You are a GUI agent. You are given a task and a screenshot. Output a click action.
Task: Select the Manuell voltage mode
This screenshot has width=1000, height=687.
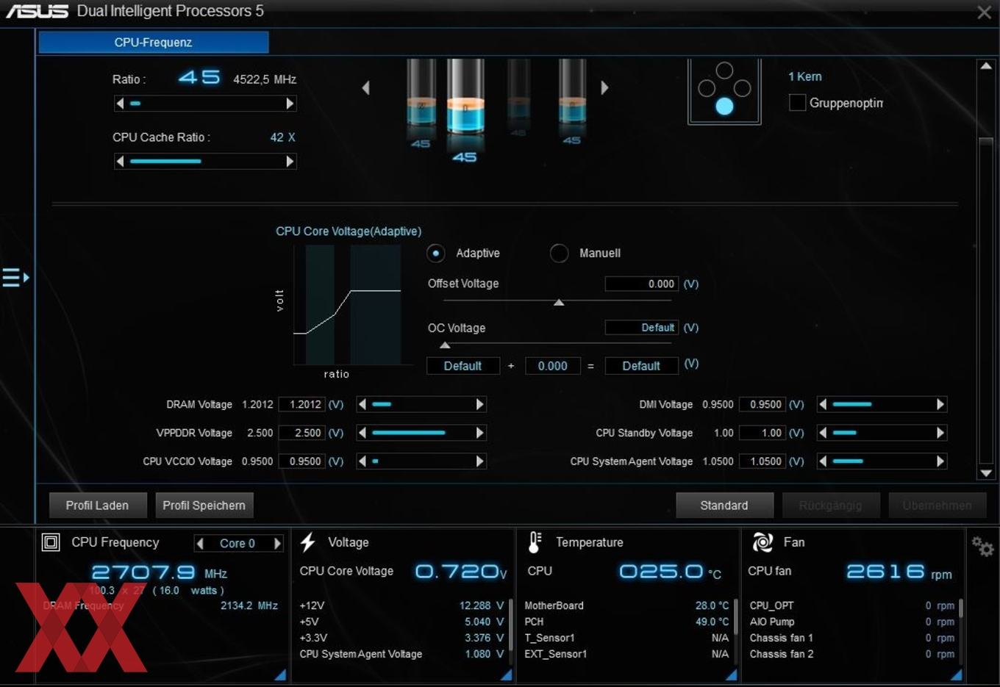pos(559,253)
